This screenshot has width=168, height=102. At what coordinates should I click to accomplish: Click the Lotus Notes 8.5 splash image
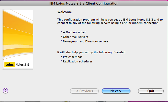pos(18,39)
